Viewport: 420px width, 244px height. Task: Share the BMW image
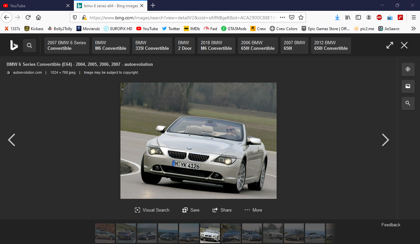[x=222, y=210]
